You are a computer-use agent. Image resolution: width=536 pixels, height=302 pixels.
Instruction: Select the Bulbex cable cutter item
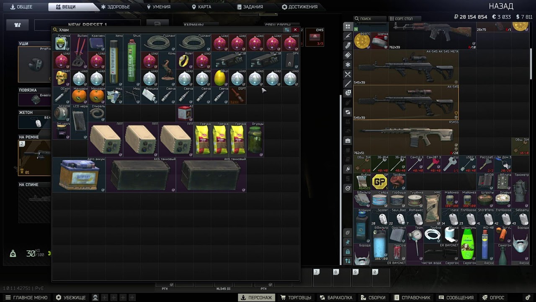click(79, 52)
